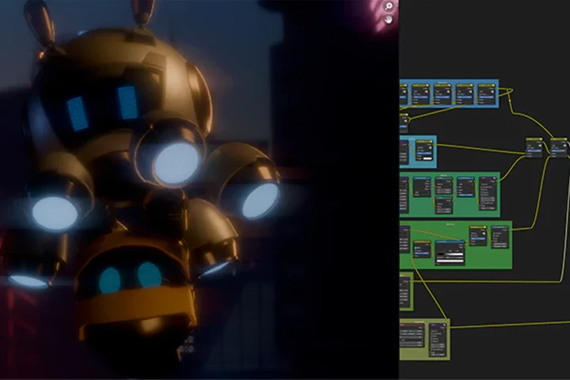Click blue factor slider of second node in top blue frame
Viewport: 570px width, 380px height.
[421, 97]
